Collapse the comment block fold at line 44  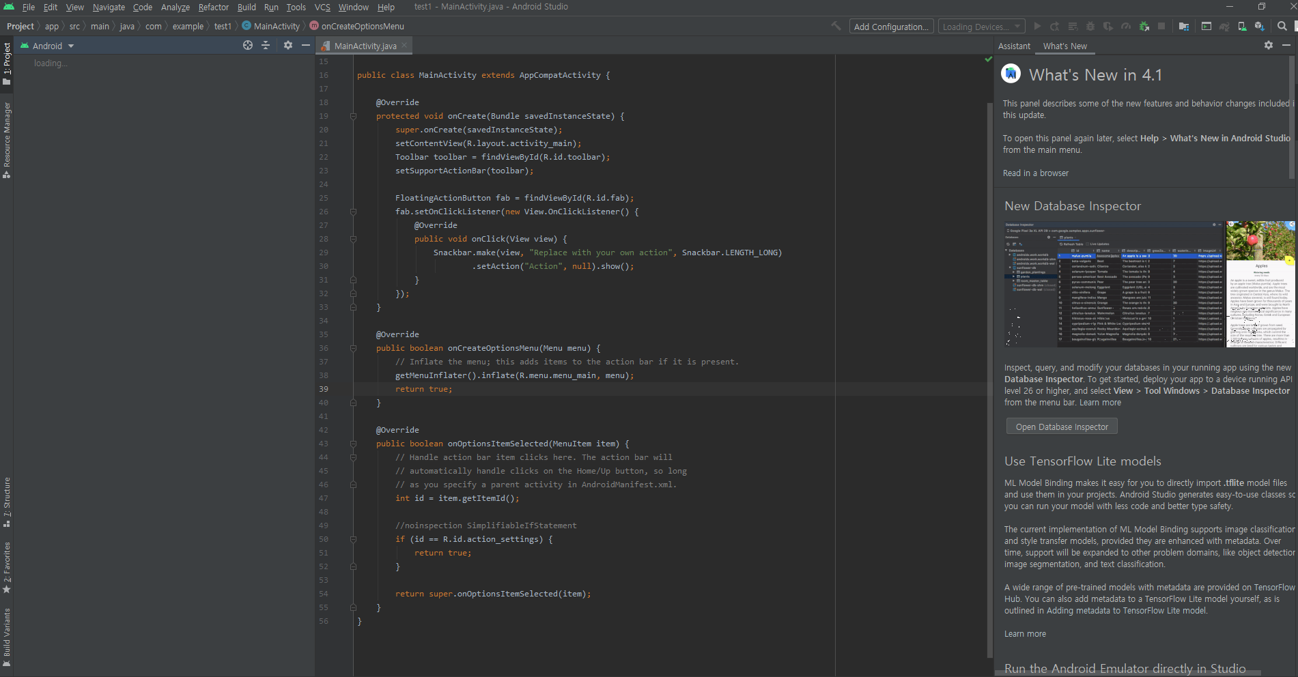(353, 457)
